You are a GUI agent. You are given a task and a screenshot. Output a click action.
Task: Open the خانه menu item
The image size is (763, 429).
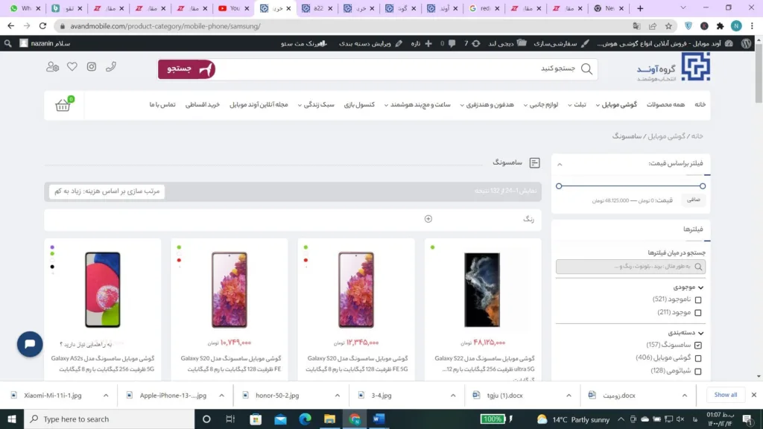[x=700, y=104]
